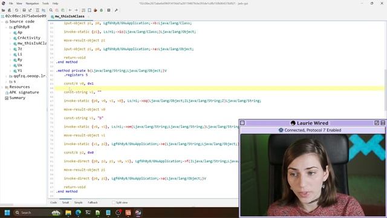This screenshot has width=387, height=218.
Task: Click the Windows Start button
Action: (7, 213)
